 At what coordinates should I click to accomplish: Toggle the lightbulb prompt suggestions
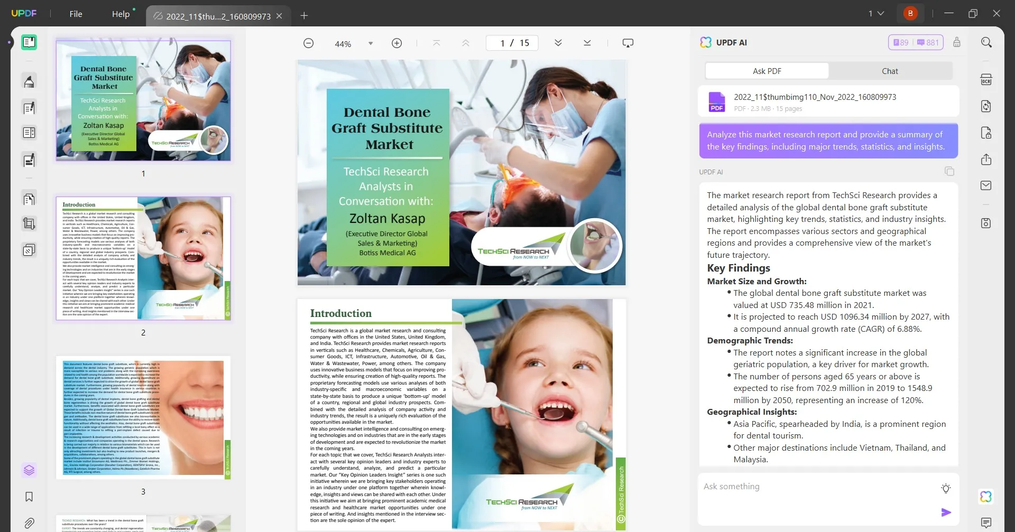pos(946,488)
